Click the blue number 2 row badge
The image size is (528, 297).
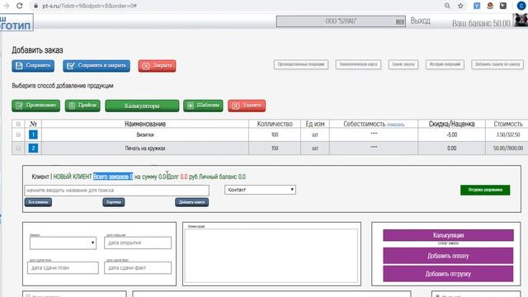(33, 148)
